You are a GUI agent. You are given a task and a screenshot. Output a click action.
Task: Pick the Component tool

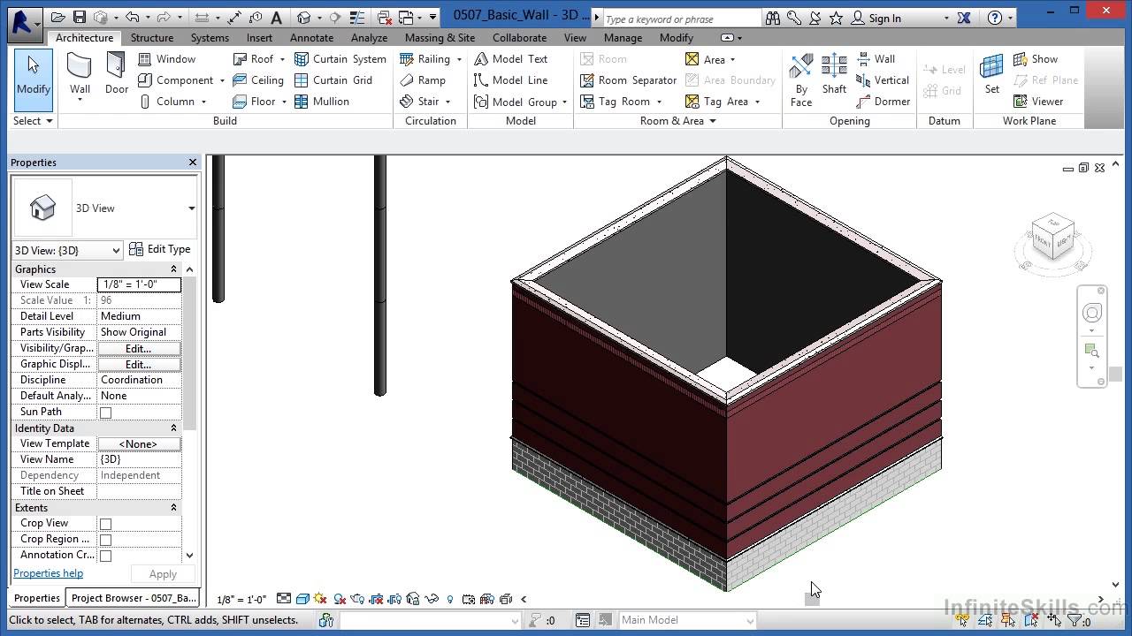click(176, 80)
